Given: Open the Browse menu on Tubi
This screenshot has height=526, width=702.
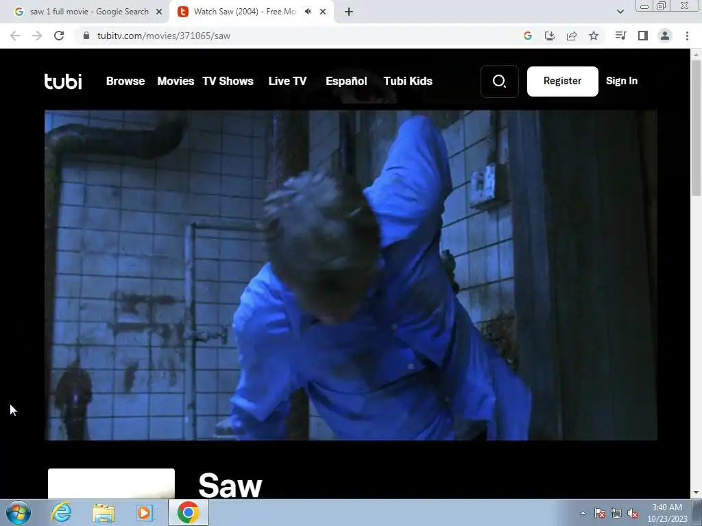Looking at the screenshot, I should click(125, 81).
